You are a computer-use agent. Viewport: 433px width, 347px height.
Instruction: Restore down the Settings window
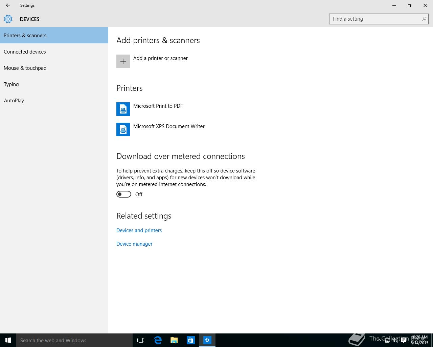410,5
